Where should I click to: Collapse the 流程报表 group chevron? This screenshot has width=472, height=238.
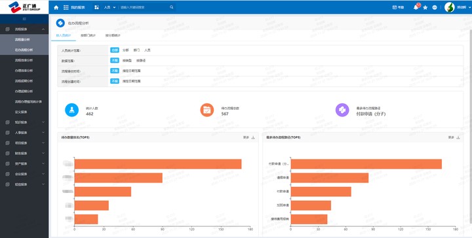43,29
